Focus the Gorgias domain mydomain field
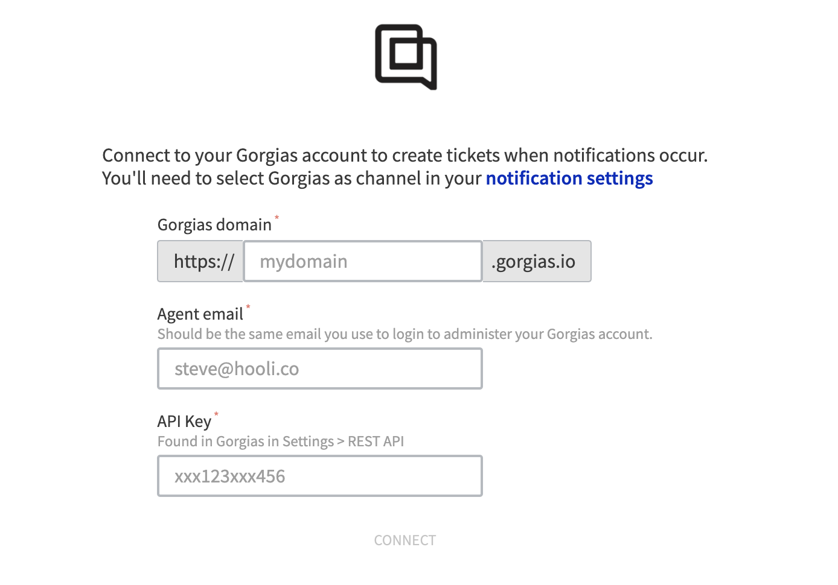The width and height of the screenshot is (838, 585). (x=363, y=261)
